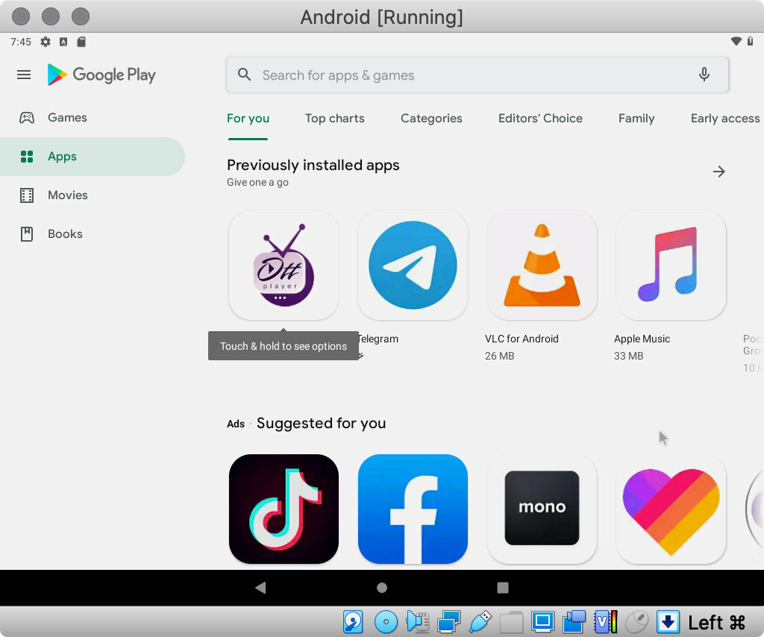Viewport: 764px width, 637px height.
Task: Switch to Editors' Choice tab
Action: click(x=540, y=119)
